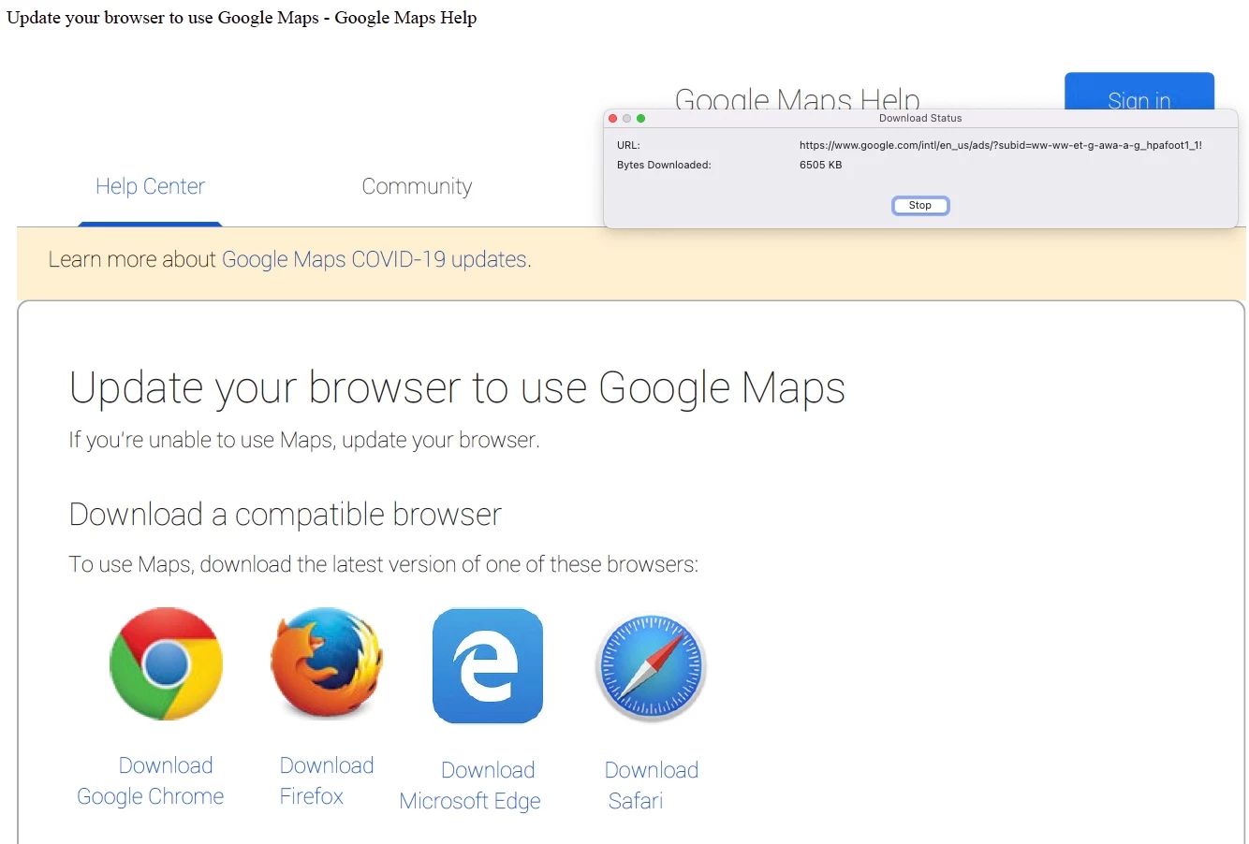The height and width of the screenshot is (844, 1249).
Task: Click the 'To use Maps, download the latest version' line
Action: (x=383, y=564)
